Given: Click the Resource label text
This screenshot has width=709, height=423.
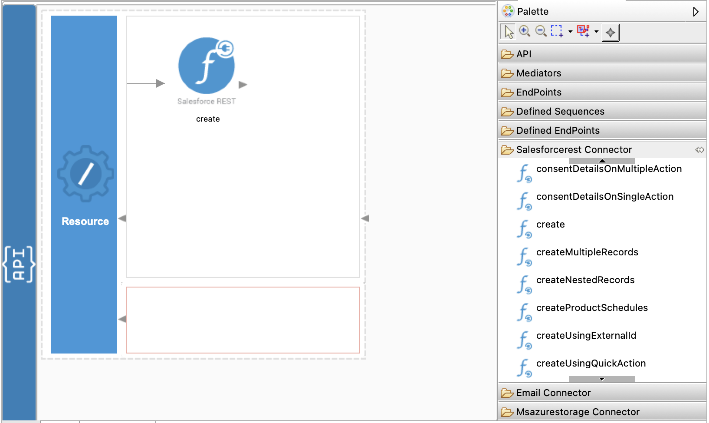Looking at the screenshot, I should tap(85, 221).
